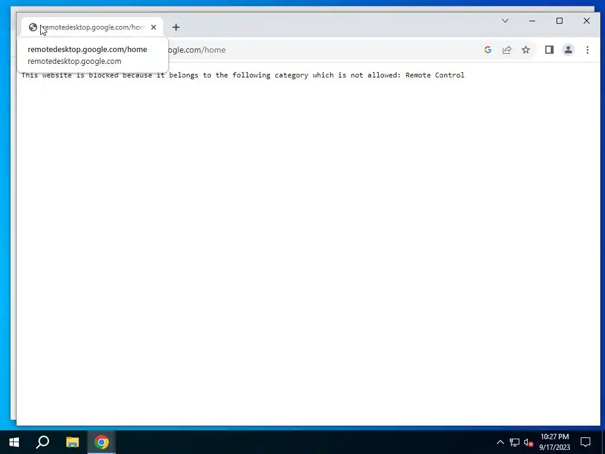Click the tab's globe favicon
The height and width of the screenshot is (454, 605).
(x=33, y=27)
